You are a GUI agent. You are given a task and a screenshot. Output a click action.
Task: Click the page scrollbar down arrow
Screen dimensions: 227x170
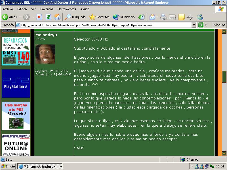(224, 154)
